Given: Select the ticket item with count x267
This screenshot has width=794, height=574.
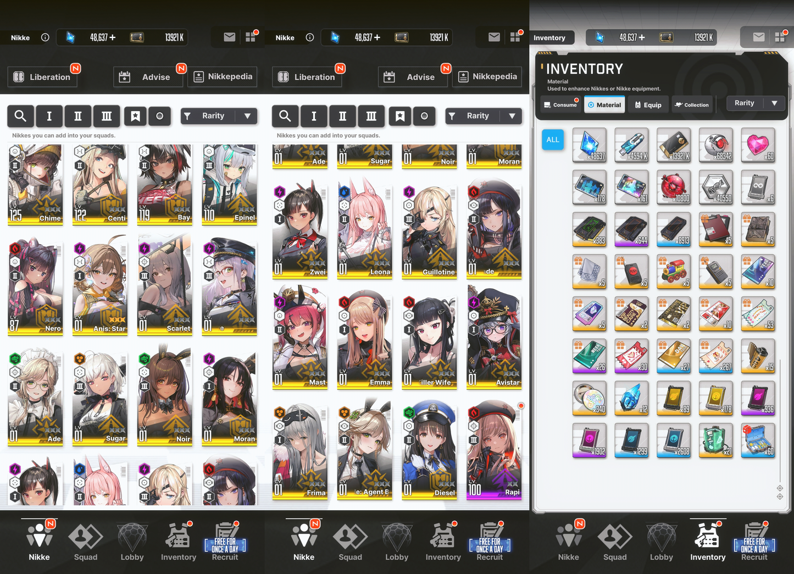Looking at the screenshot, I should pyautogui.click(x=716, y=356).
